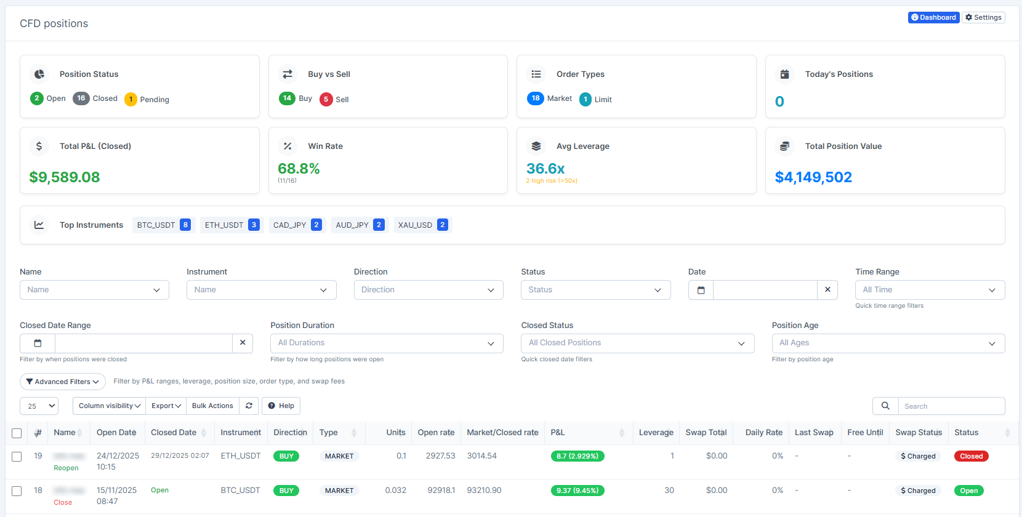This screenshot has width=1022, height=517.
Task: Open the Position Duration dropdown
Action: [x=386, y=343]
